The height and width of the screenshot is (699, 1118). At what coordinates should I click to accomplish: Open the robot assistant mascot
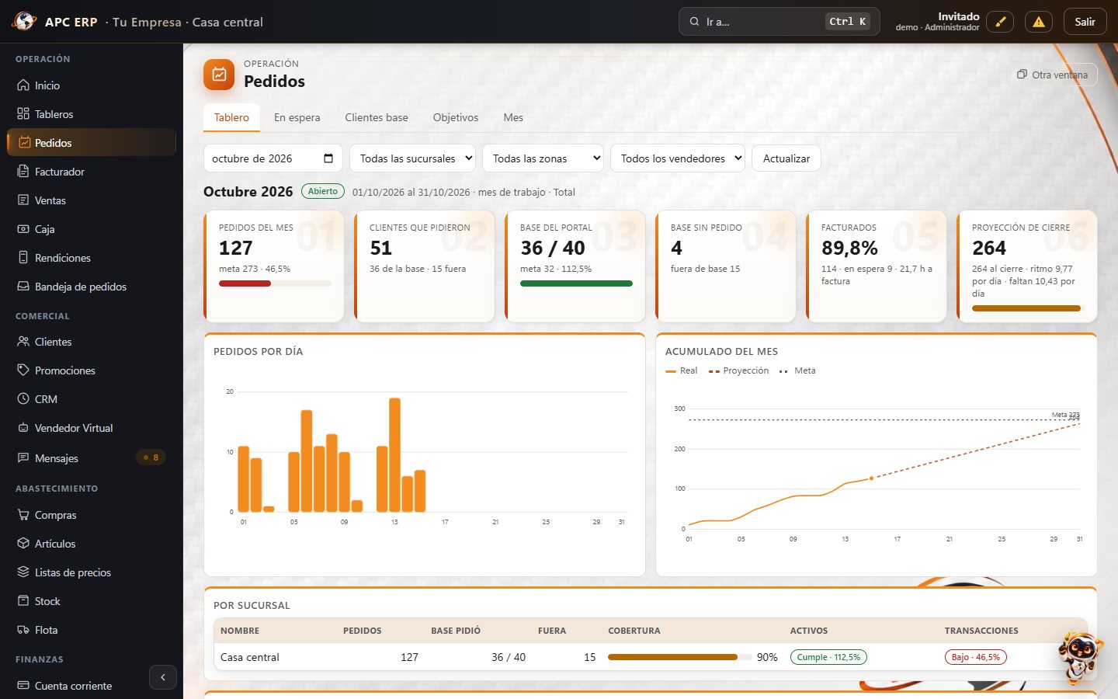point(1080,657)
